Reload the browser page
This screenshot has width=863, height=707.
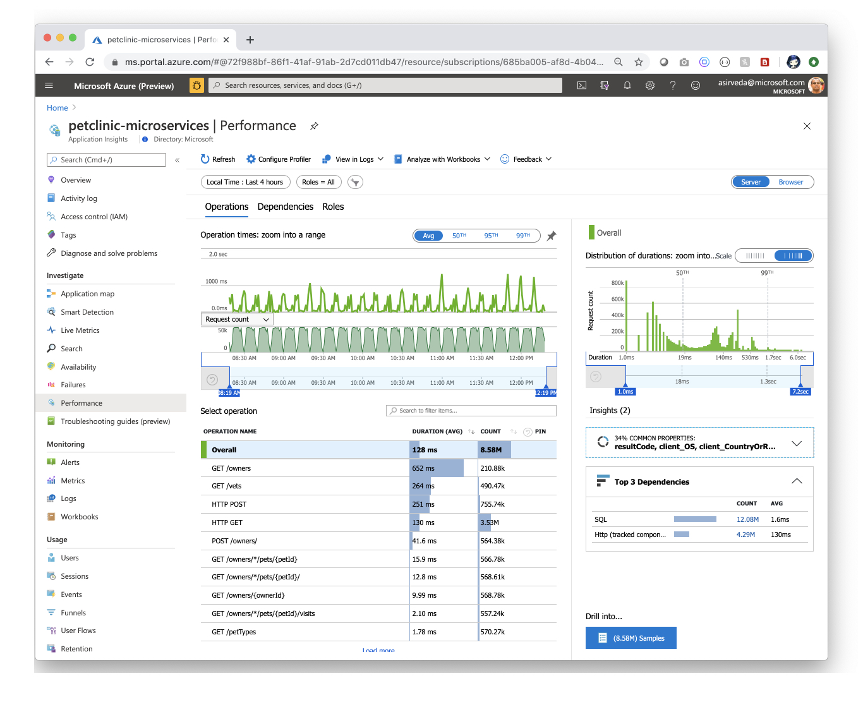[90, 62]
